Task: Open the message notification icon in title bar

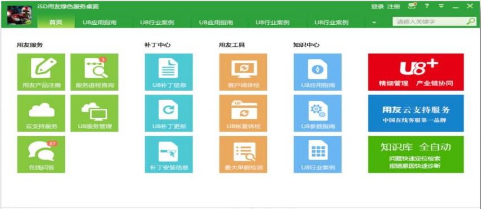Action: (413, 6)
